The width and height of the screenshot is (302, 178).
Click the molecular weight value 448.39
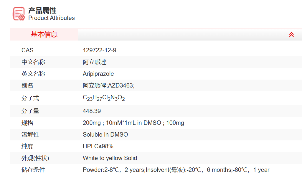point(92,111)
